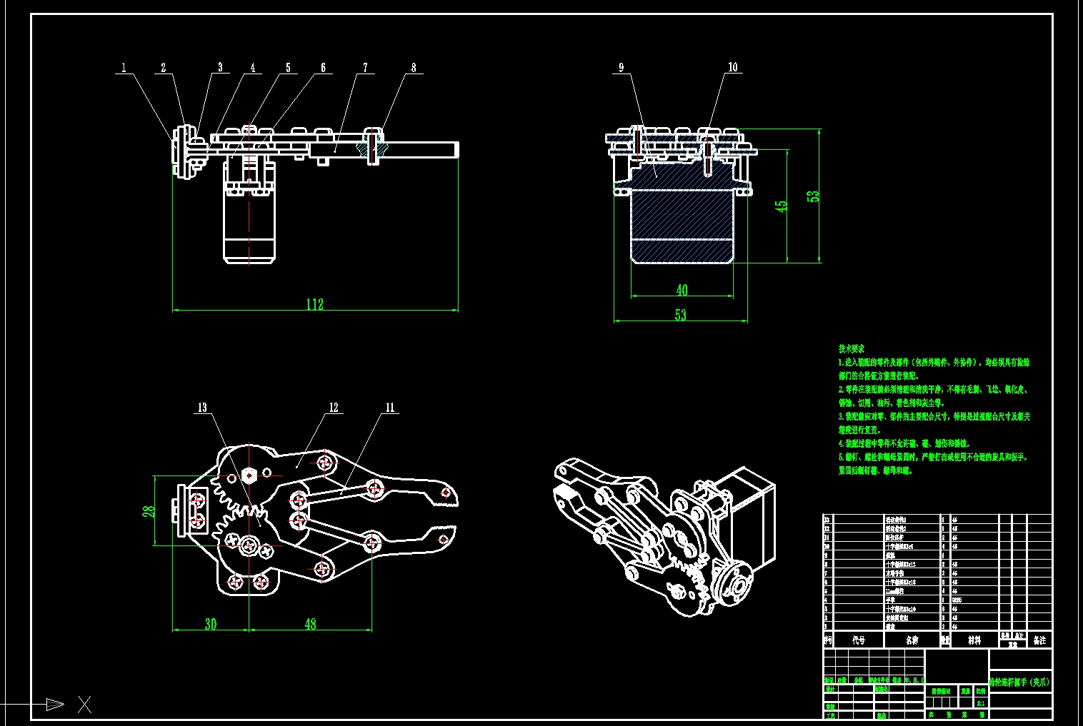
Task: Click part callout number 7 label
Action: point(365,68)
